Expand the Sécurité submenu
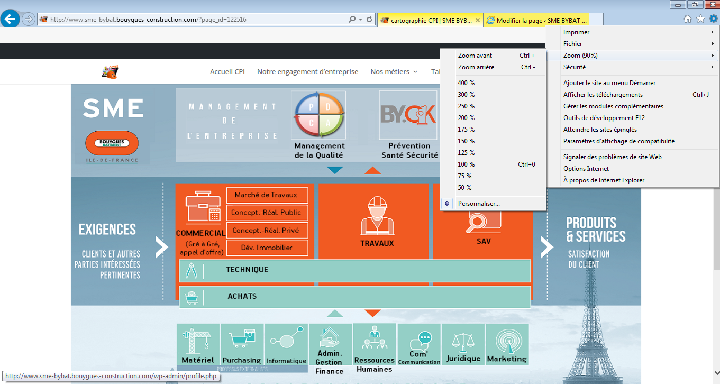The width and height of the screenshot is (720, 385). click(575, 67)
